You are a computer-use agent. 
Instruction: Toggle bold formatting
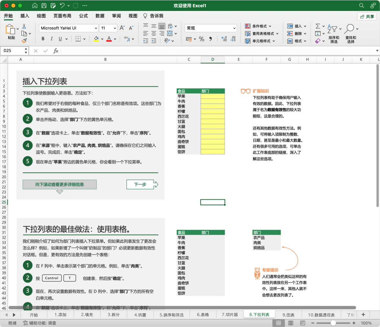(43, 39)
